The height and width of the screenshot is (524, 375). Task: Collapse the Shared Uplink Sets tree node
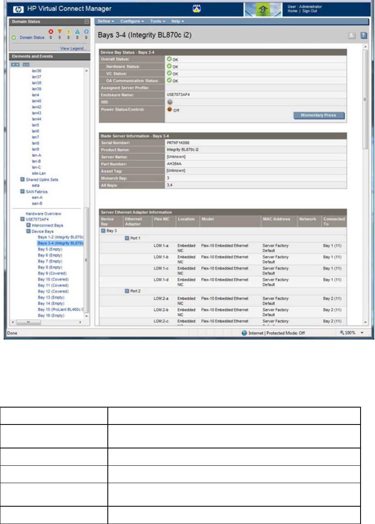click(x=22, y=179)
